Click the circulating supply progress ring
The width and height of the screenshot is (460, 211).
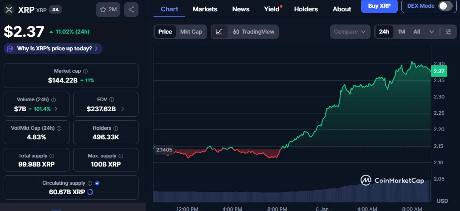(x=90, y=192)
